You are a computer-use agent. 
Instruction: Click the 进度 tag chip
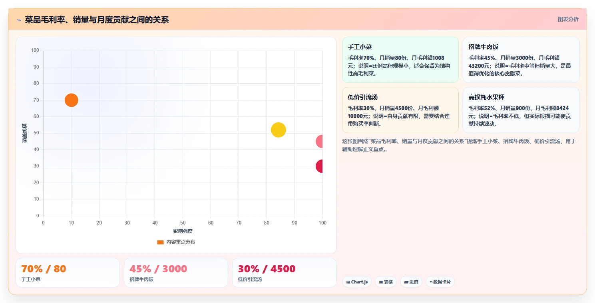[411, 282]
